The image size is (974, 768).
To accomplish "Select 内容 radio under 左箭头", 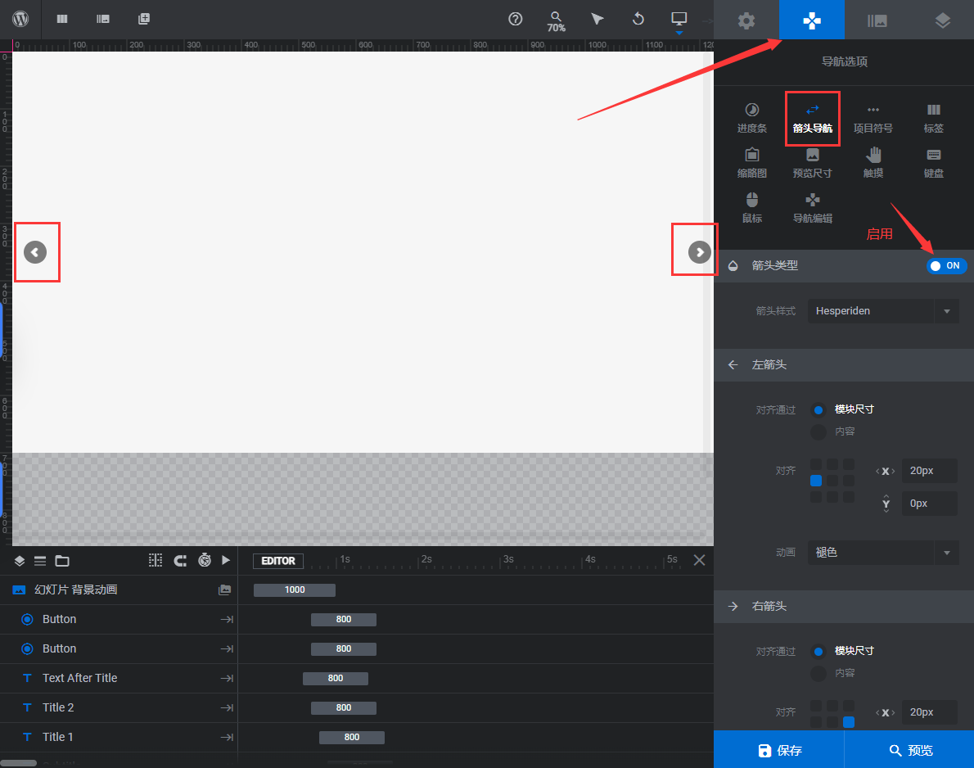I will point(818,431).
